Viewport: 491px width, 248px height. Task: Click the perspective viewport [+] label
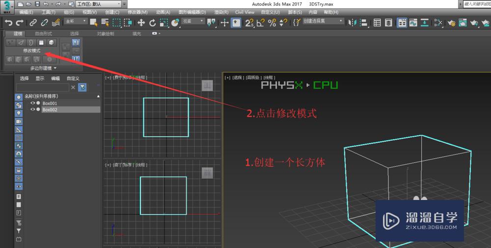pyautogui.click(x=227, y=77)
